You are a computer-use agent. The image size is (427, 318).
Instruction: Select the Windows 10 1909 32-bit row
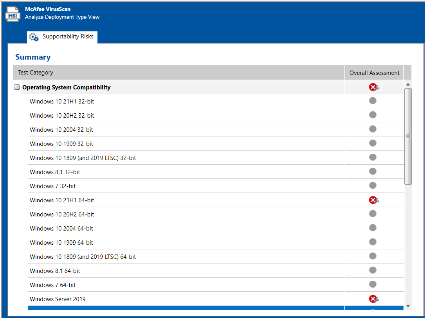[x=216, y=144]
